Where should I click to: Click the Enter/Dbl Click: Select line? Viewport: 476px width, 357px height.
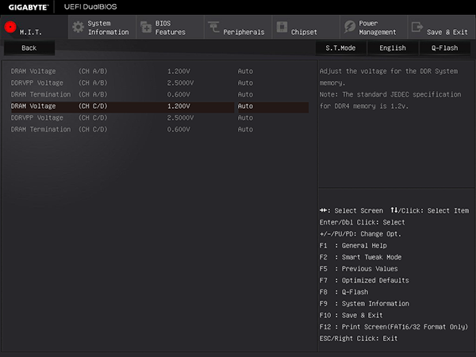tap(363, 222)
